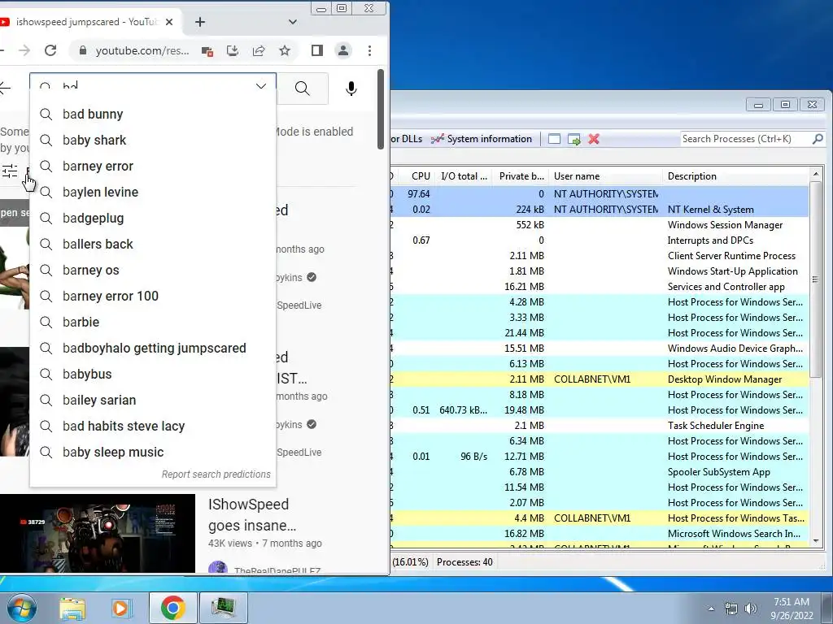Pick the 'barbie' suggestion

click(x=153, y=322)
